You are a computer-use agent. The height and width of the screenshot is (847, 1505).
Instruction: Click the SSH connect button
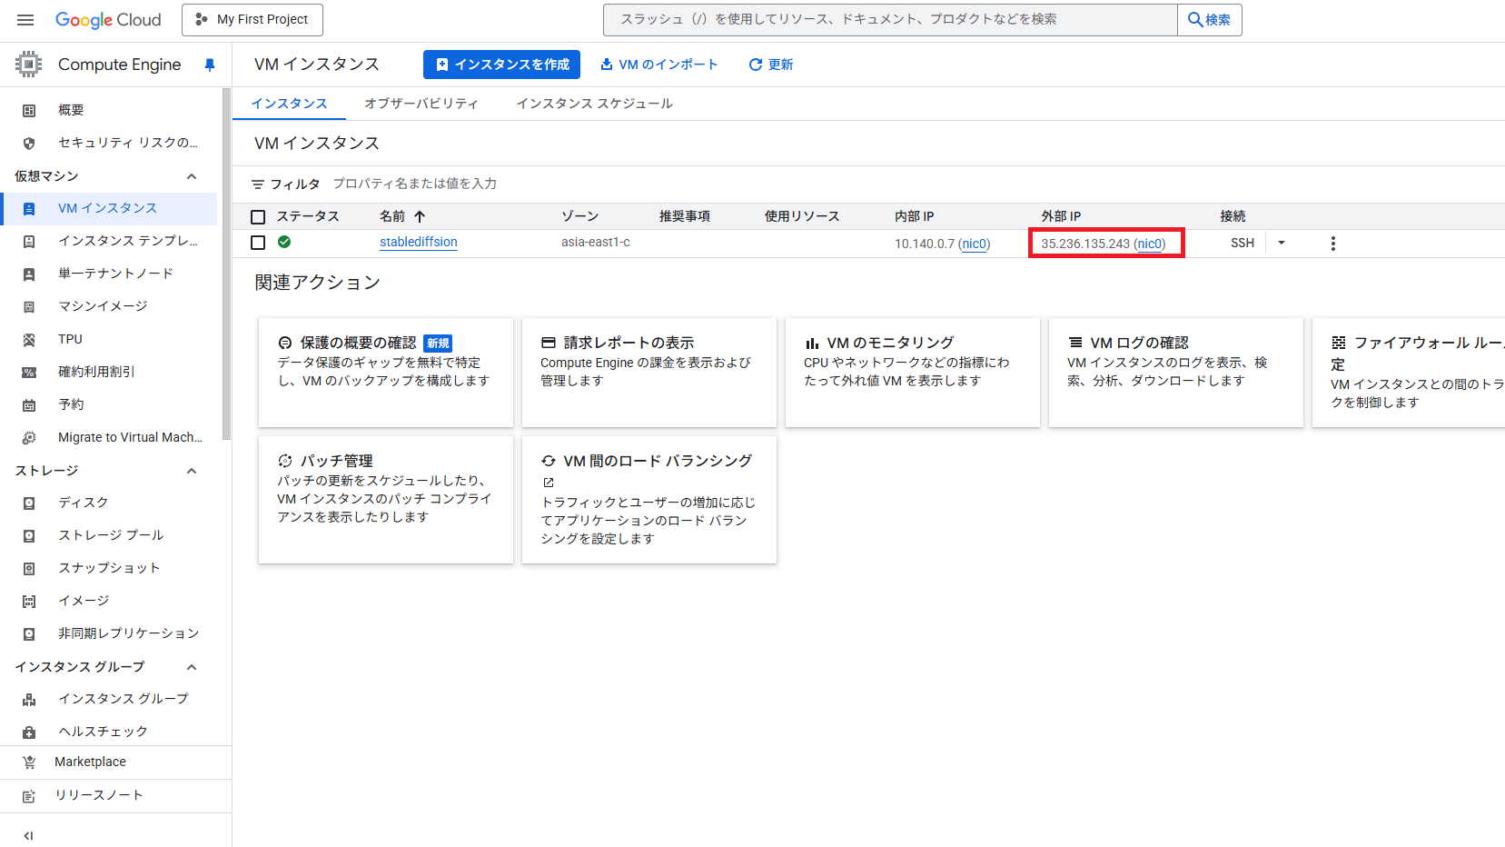(x=1242, y=243)
